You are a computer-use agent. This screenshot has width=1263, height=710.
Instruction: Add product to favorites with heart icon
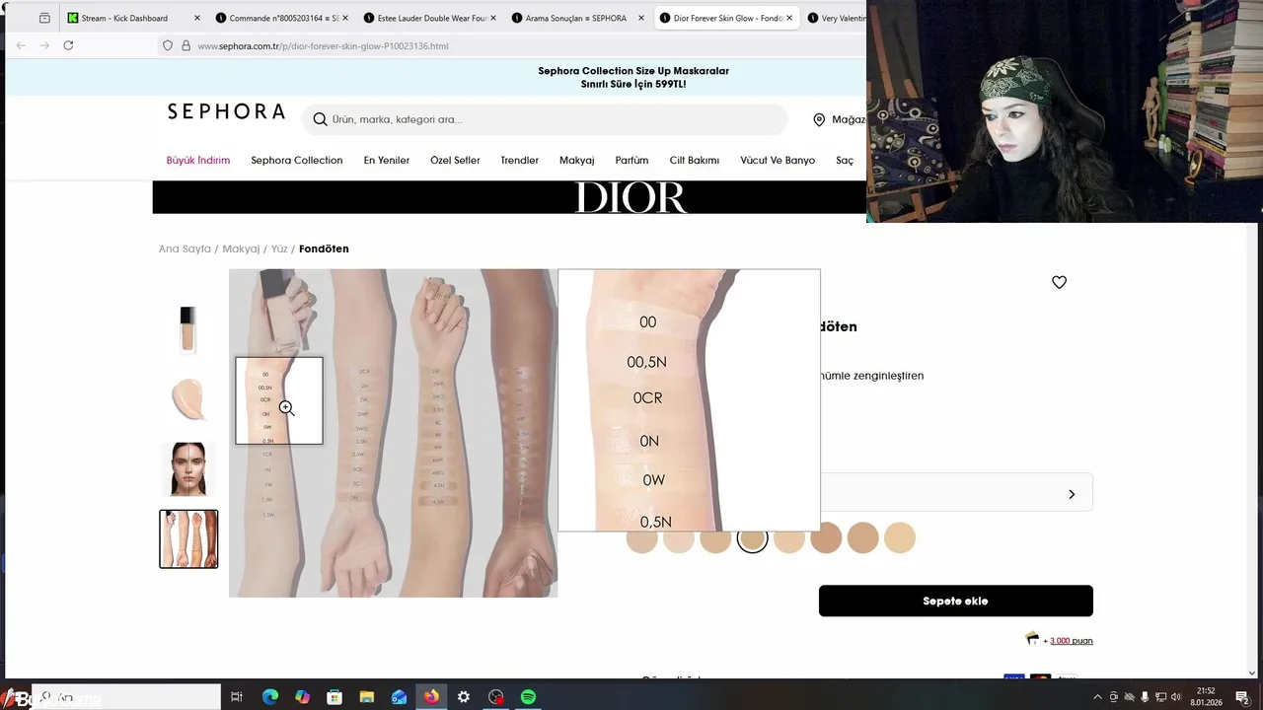pos(1059,282)
